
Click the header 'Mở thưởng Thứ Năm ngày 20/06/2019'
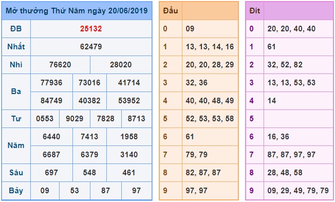(x=77, y=11)
